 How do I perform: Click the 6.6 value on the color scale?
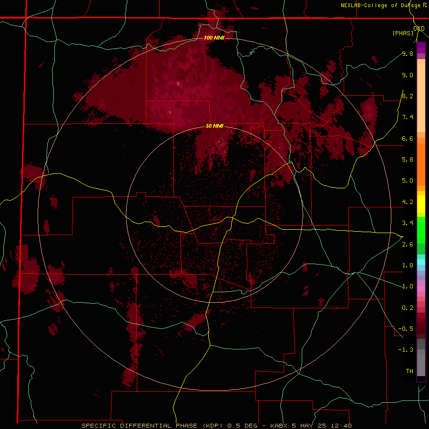pyautogui.click(x=408, y=138)
